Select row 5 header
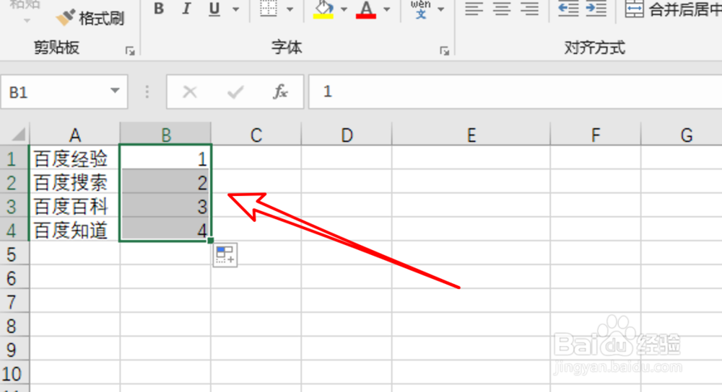The height and width of the screenshot is (392, 722). [x=14, y=254]
